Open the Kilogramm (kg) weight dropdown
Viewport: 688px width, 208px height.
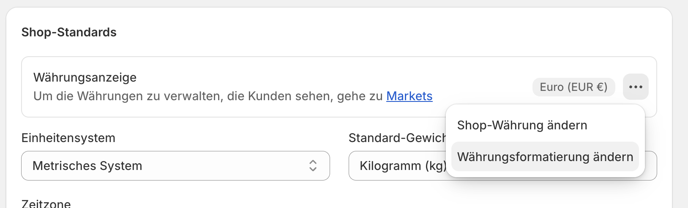coord(397,166)
